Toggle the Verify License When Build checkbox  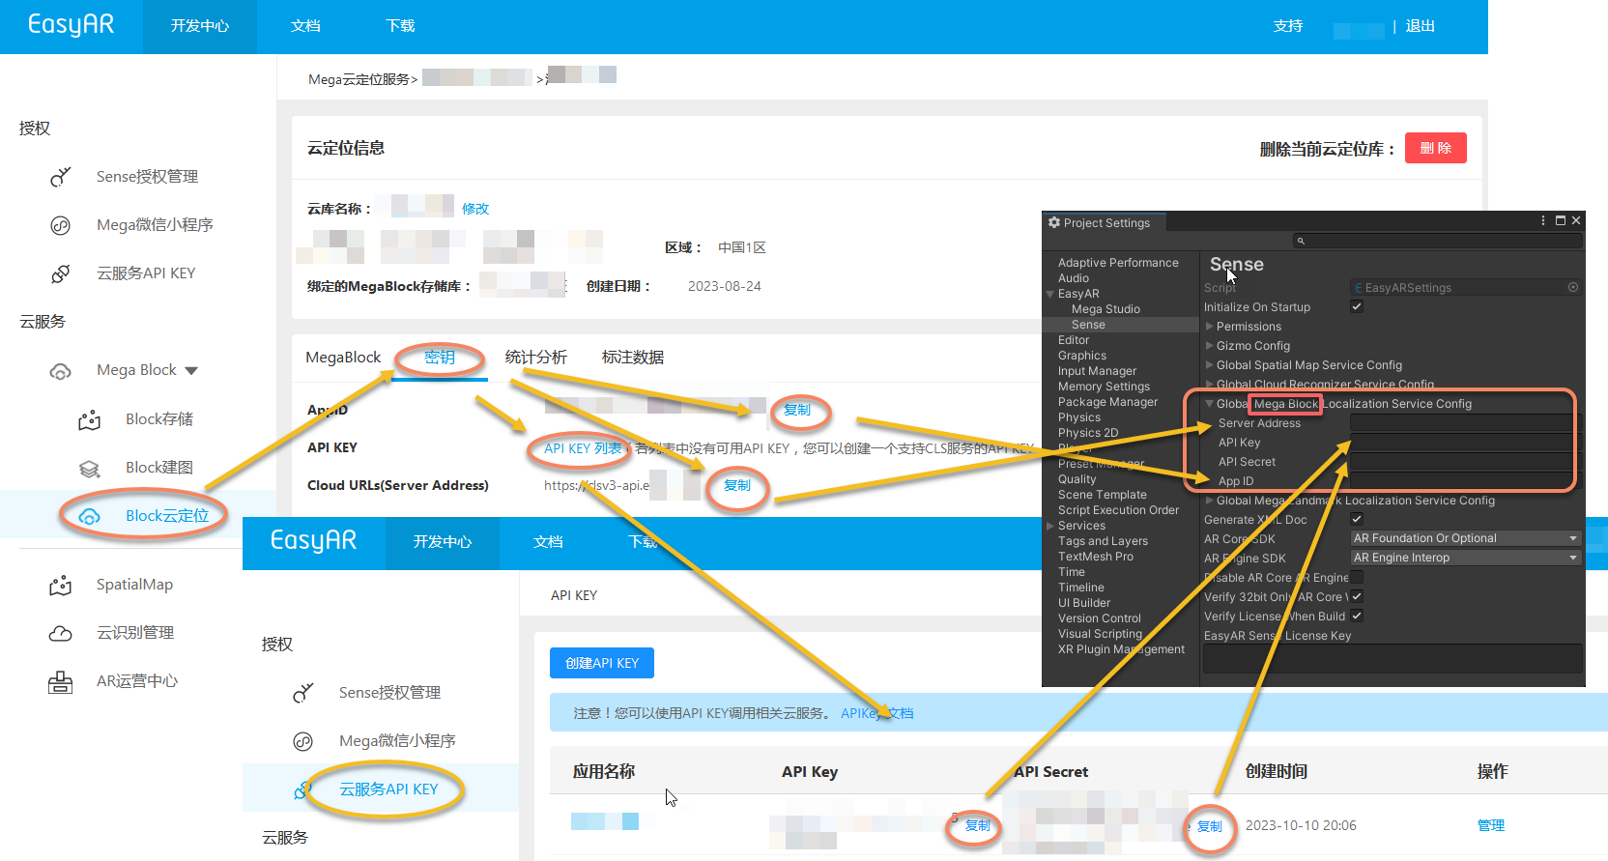coord(1357,616)
